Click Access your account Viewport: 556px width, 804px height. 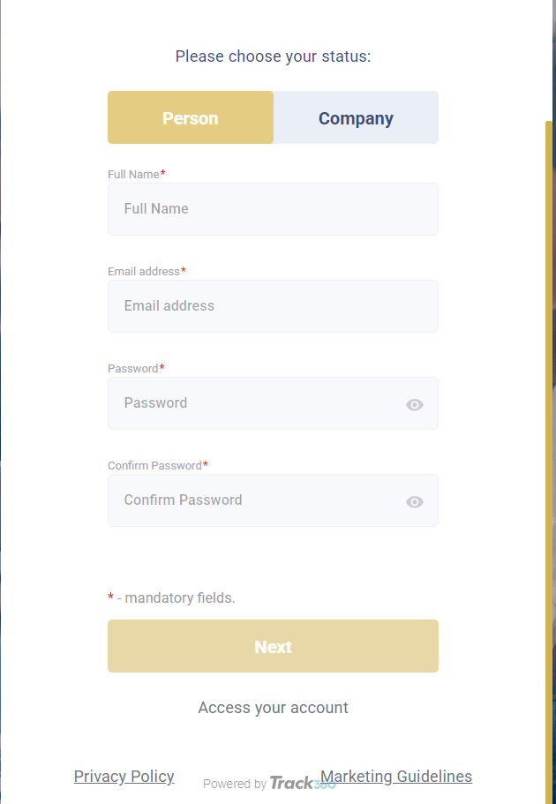point(273,707)
